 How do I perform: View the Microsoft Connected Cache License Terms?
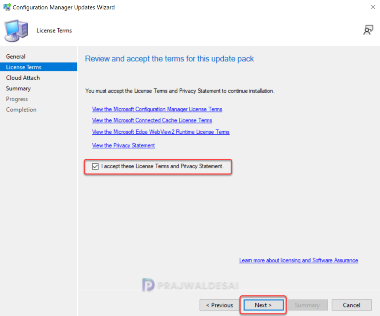click(x=152, y=120)
